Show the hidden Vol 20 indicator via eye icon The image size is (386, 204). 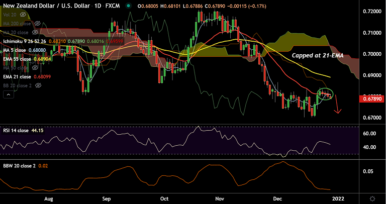click(23, 15)
